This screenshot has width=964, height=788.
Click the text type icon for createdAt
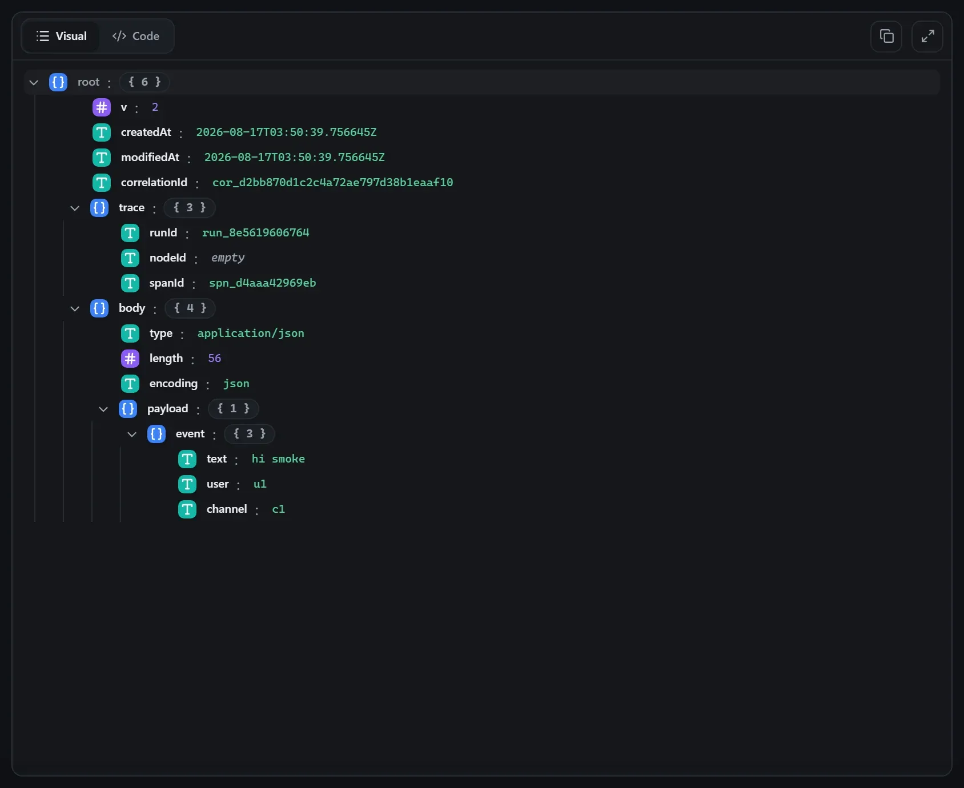click(x=102, y=132)
